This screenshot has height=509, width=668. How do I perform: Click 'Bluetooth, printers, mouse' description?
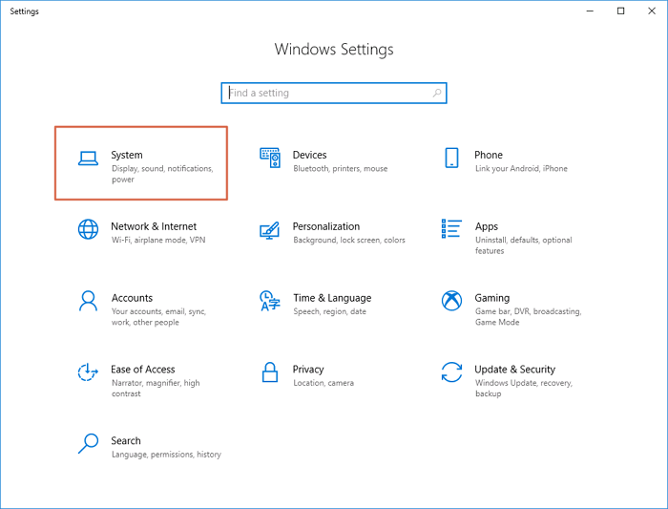coord(341,169)
